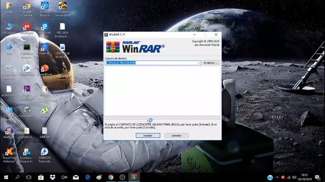325x182 pixels.
Task: Open the Windows Start menu
Action: pos(6,177)
